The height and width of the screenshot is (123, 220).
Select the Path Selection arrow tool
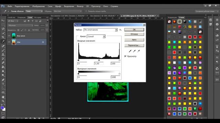coord(3,88)
